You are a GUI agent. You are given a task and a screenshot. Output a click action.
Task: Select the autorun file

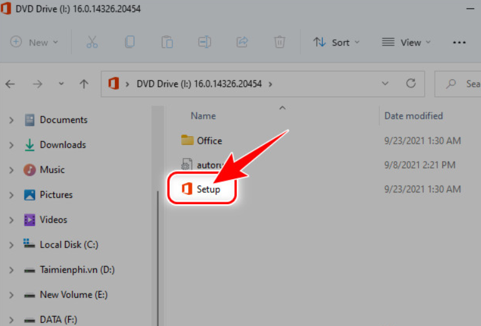[x=210, y=165]
